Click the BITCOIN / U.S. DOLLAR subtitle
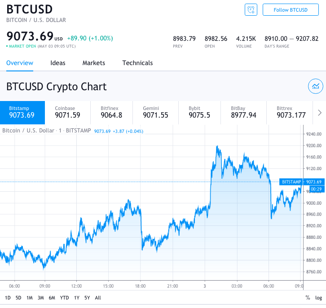 tap(36, 20)
